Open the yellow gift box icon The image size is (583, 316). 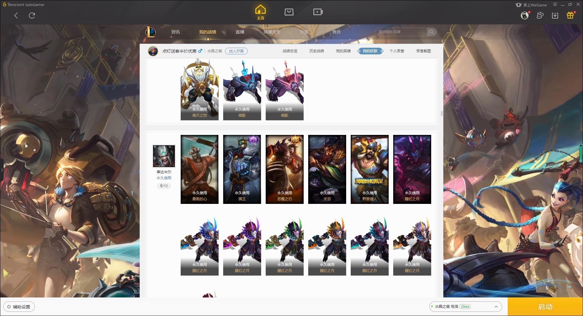570,15
